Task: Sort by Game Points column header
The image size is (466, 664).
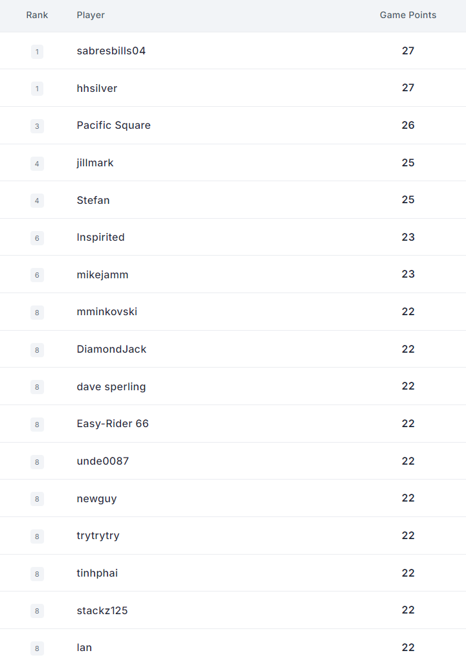Action: pyautogui.click(x=408, y=15)
